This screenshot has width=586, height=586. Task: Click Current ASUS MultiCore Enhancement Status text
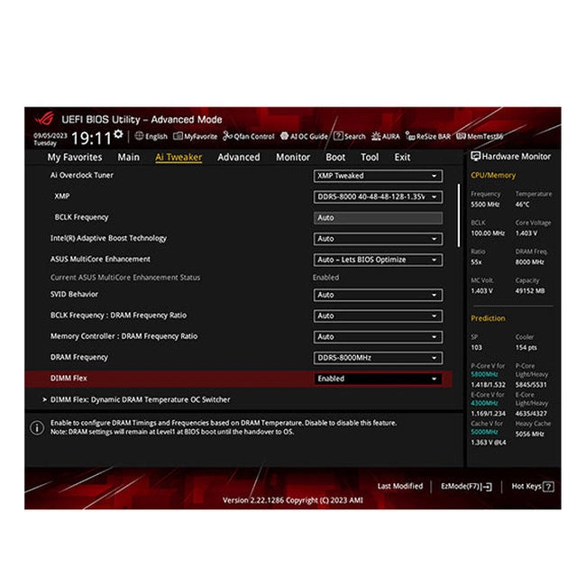click(x=125, y=278)
